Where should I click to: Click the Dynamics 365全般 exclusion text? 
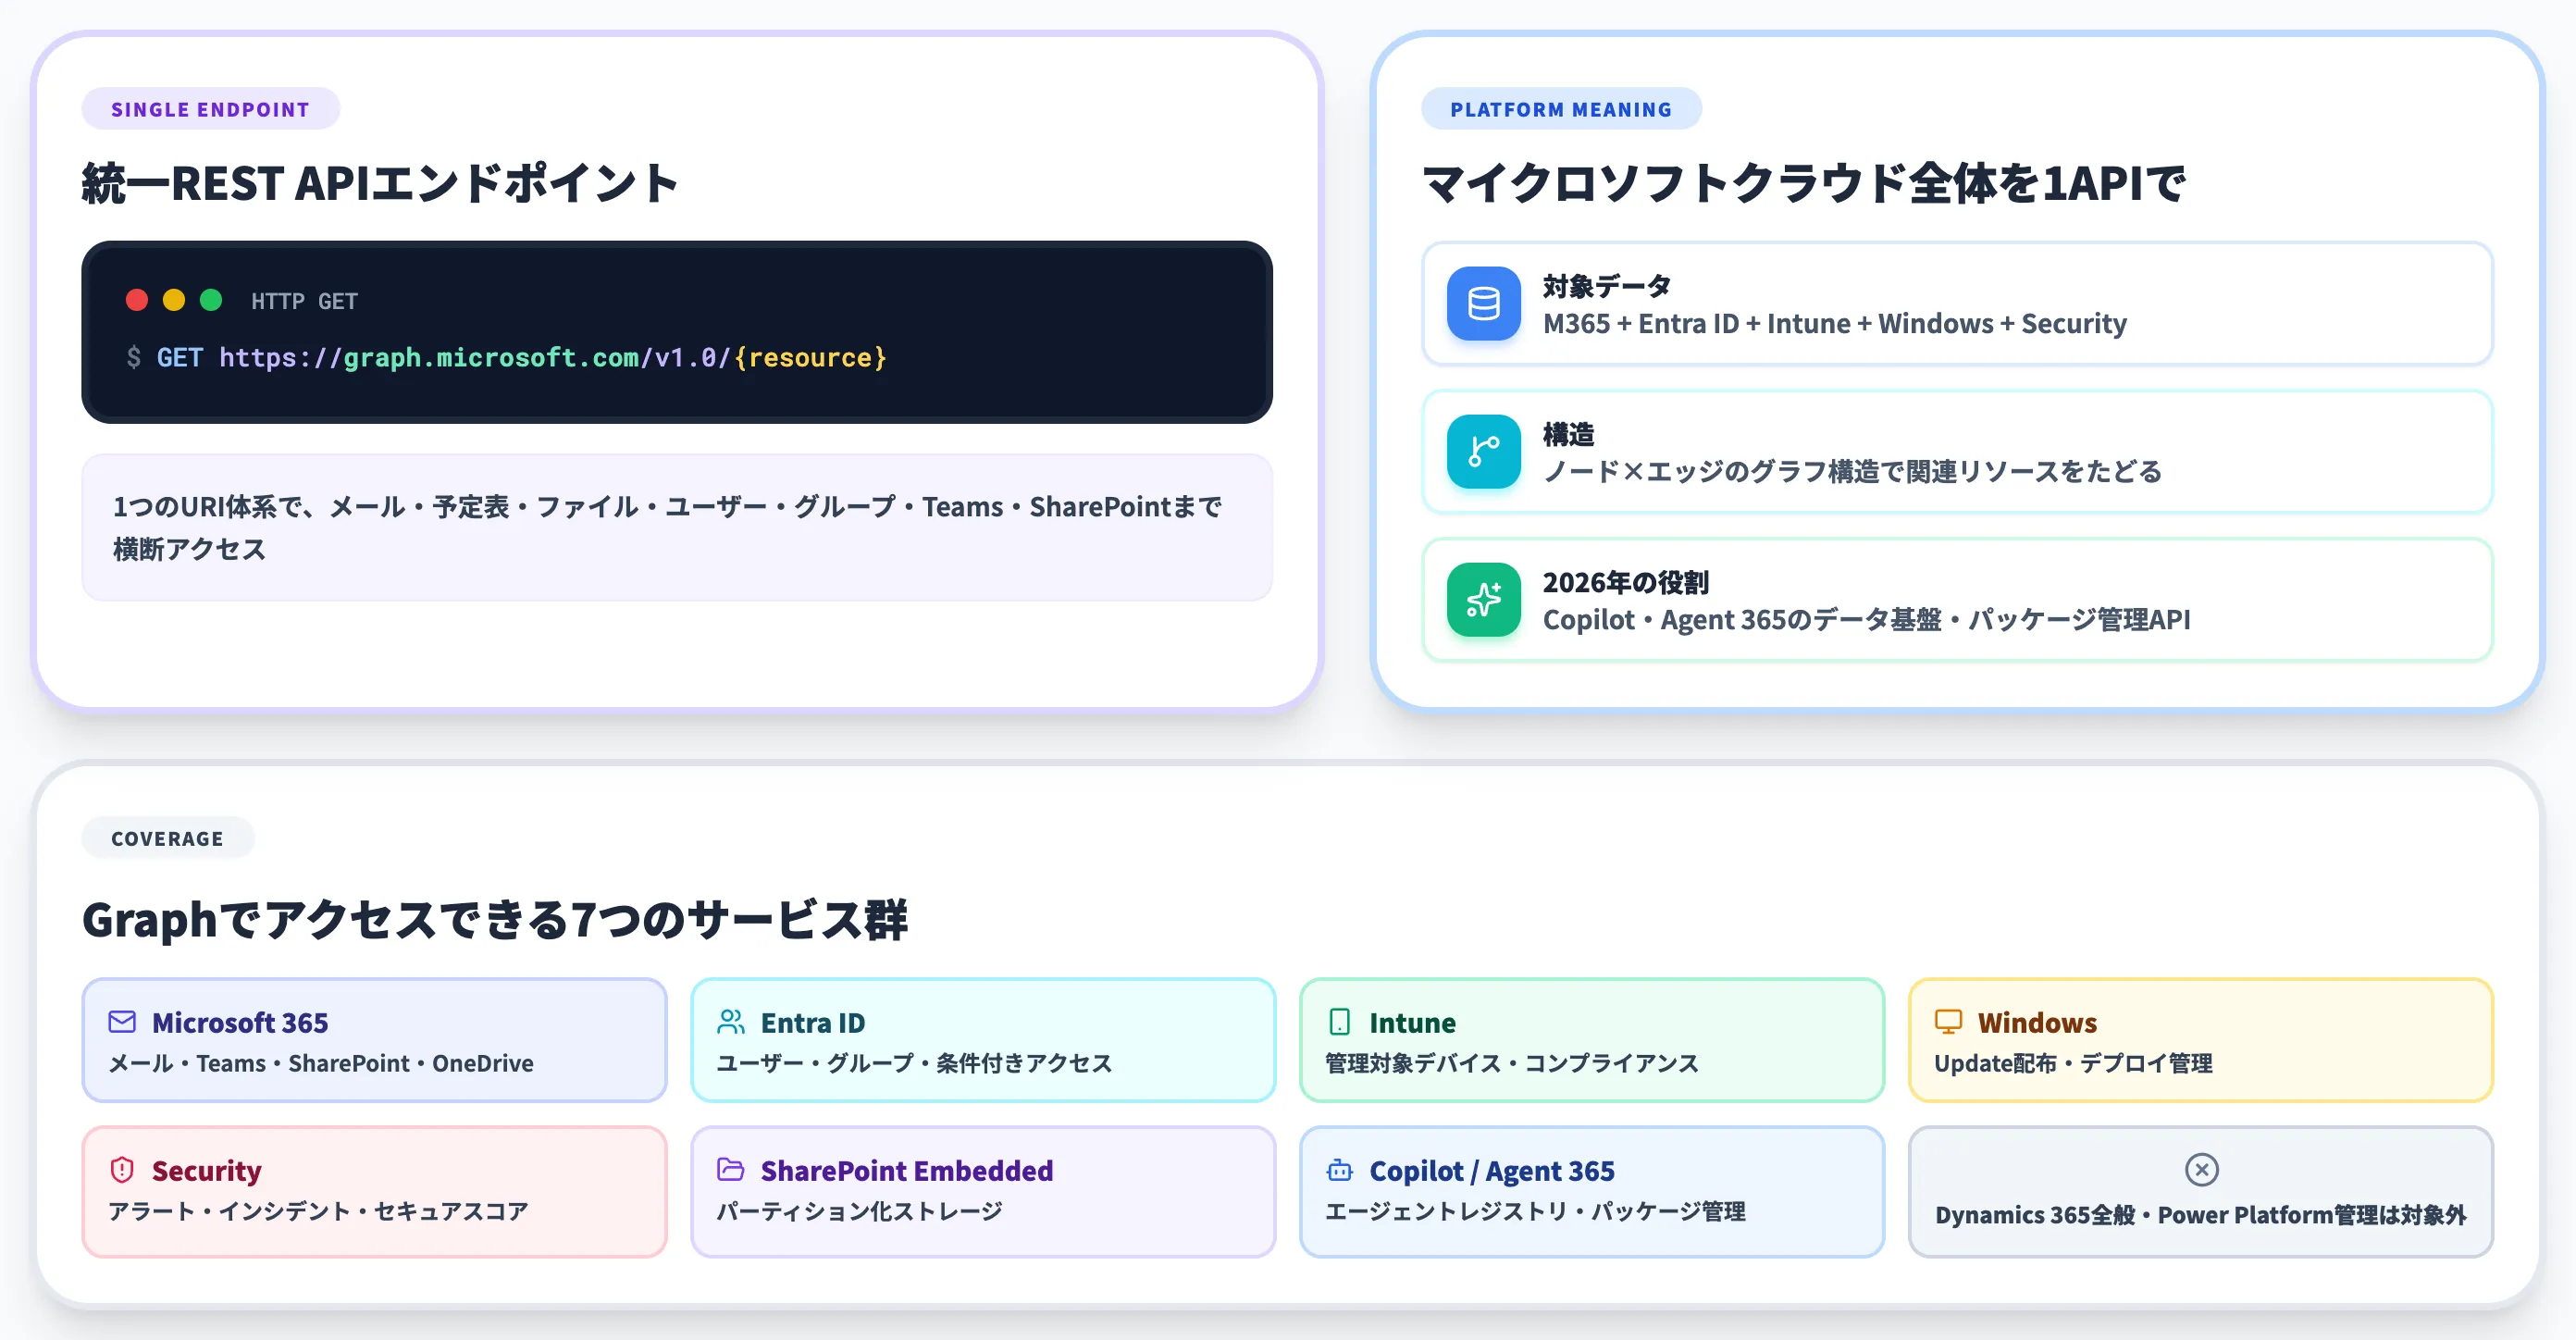(x=2200, y=1214)
